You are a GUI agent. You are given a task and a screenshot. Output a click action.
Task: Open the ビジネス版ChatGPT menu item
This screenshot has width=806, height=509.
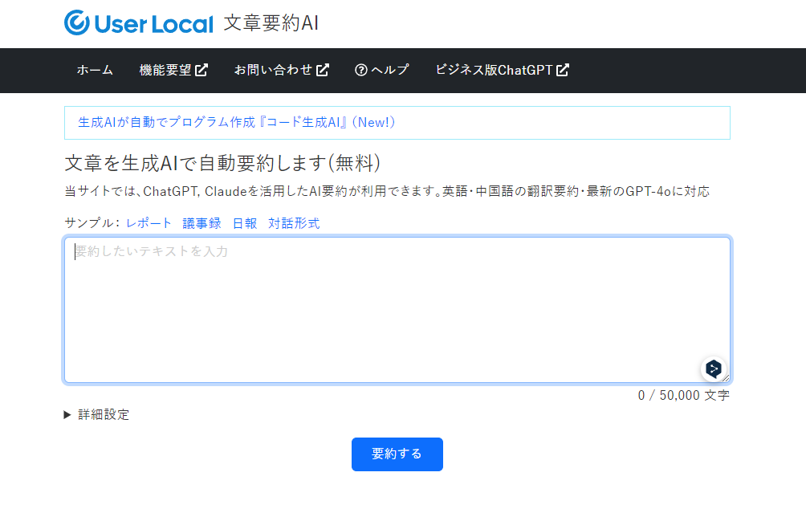[x=494, y=70]
